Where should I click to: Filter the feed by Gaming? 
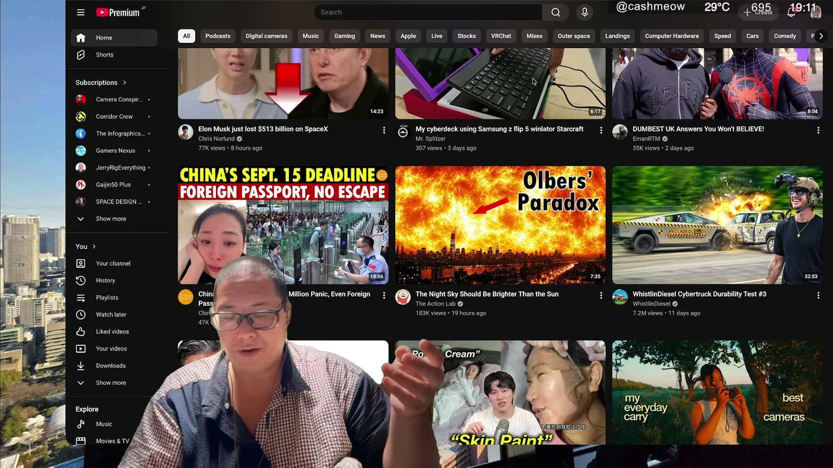344,36
